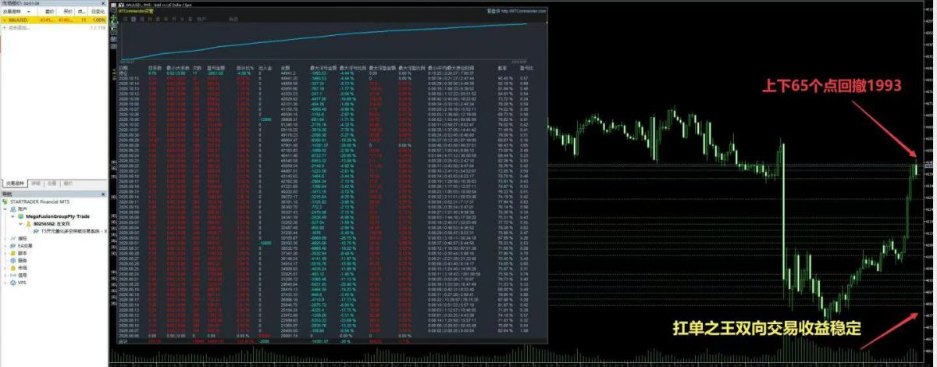Screen dimensions: 937x367
Task: Switch to the 交易品种 tab below Market Watch
Action: 15,183
